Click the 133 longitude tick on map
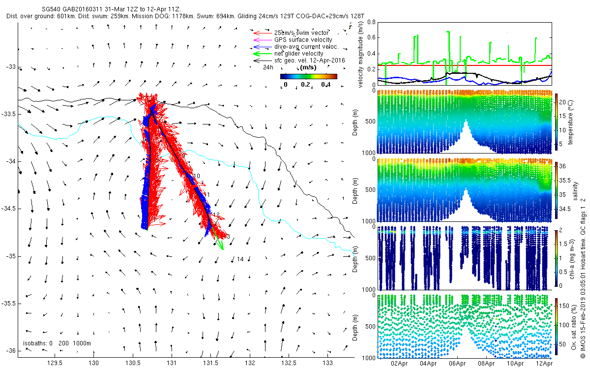 [x=327, y=363]
